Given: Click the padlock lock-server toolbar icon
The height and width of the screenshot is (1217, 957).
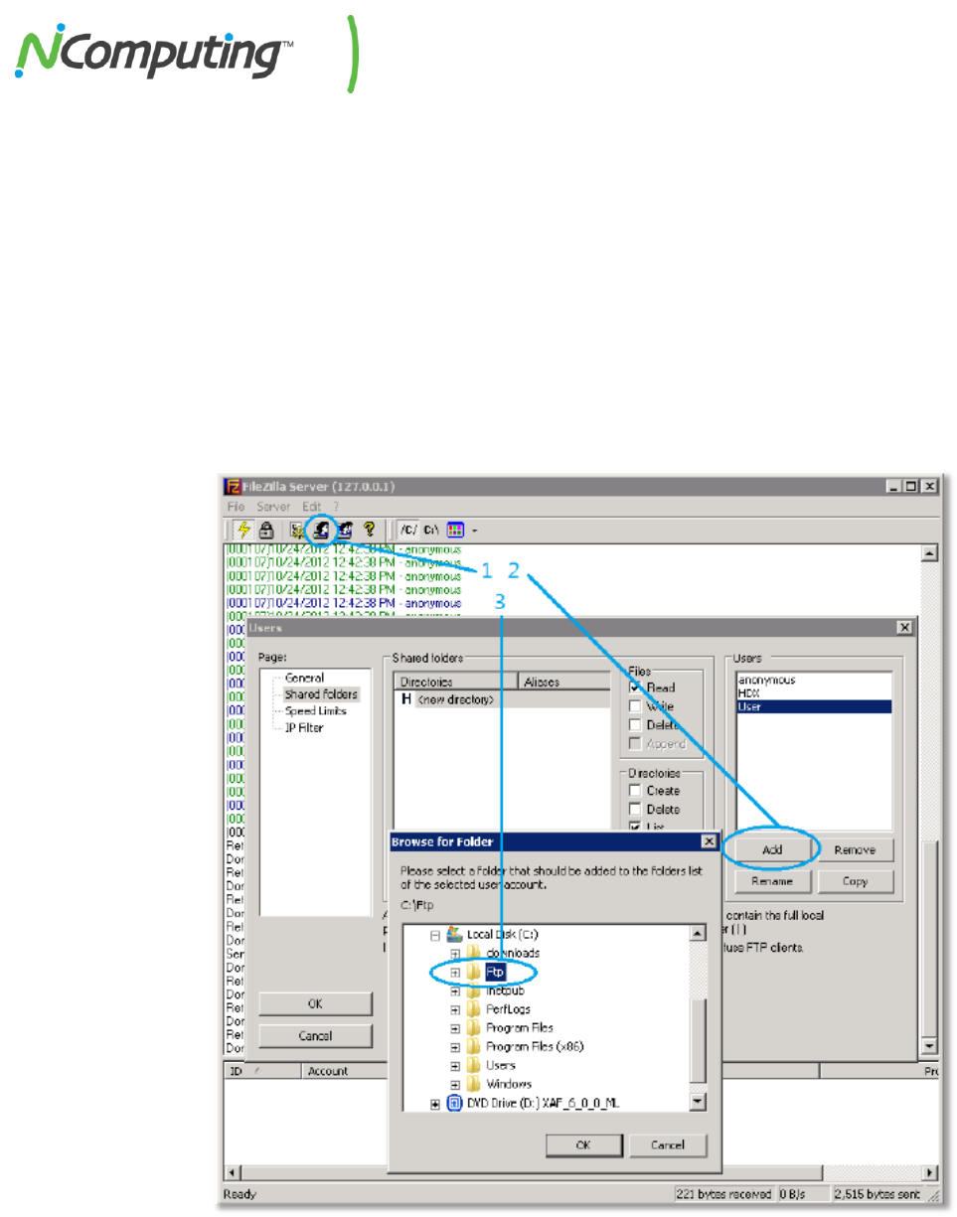Looking at the screenshot, I should (x=265, y=531).
